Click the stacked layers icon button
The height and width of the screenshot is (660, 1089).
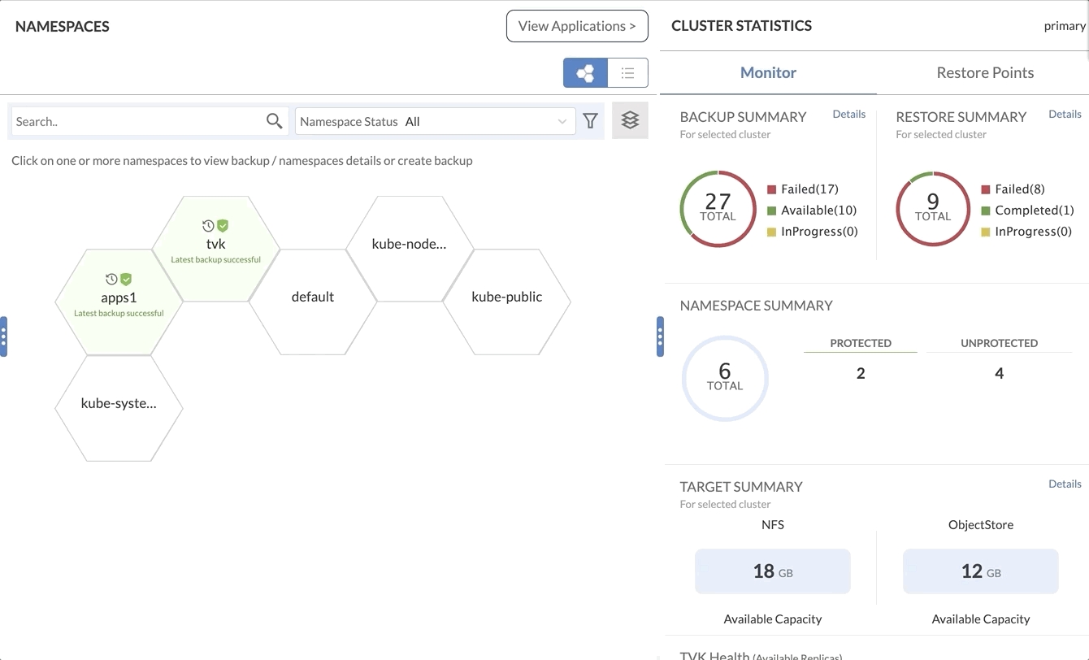coord(630,120)
